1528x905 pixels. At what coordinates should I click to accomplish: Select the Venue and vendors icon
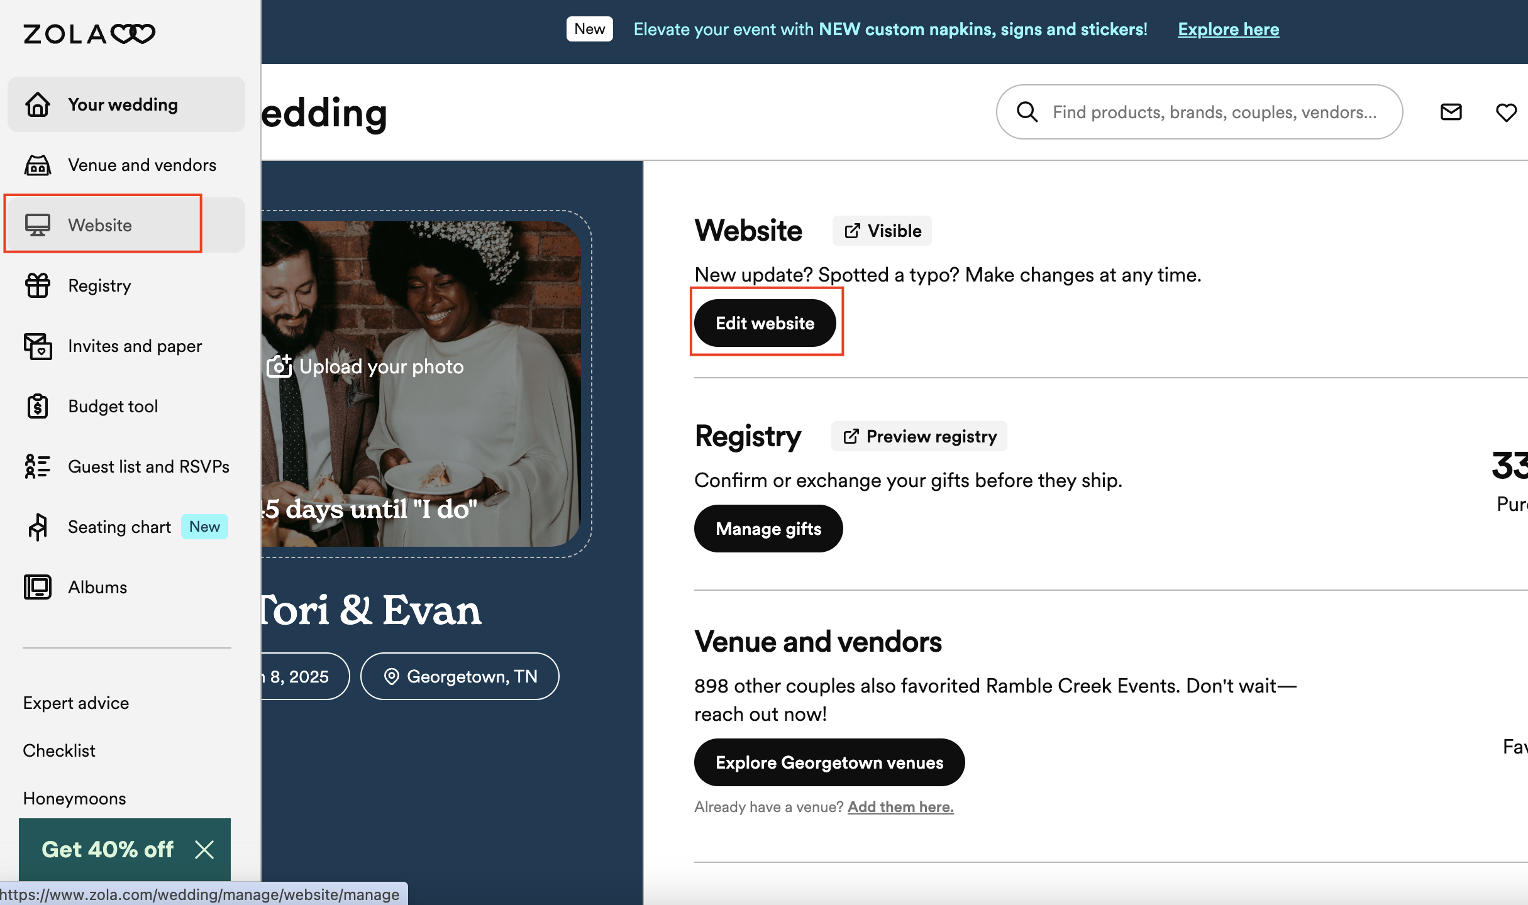36,165
